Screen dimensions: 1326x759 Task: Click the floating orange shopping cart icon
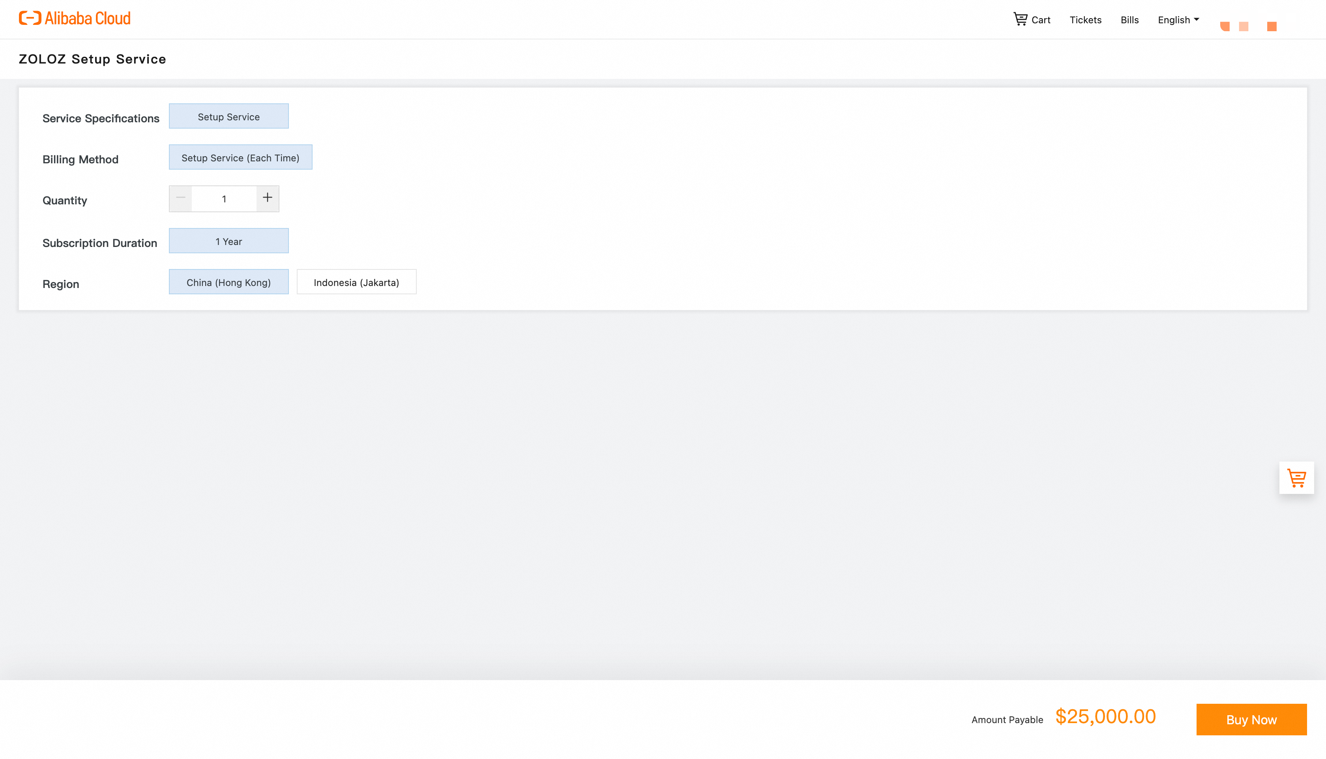click(x=1296, y=477)
